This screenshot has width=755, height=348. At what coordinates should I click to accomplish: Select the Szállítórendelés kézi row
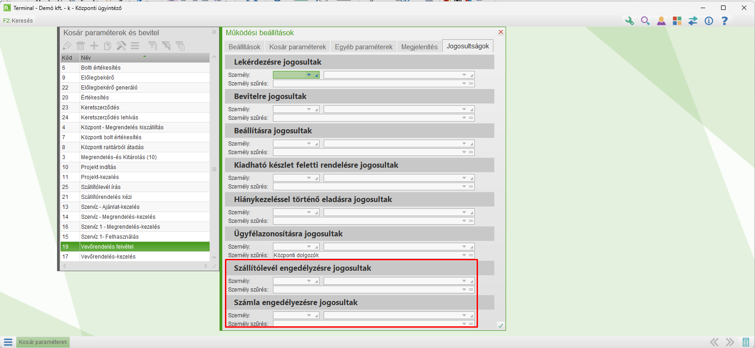[x=135, y=197]
